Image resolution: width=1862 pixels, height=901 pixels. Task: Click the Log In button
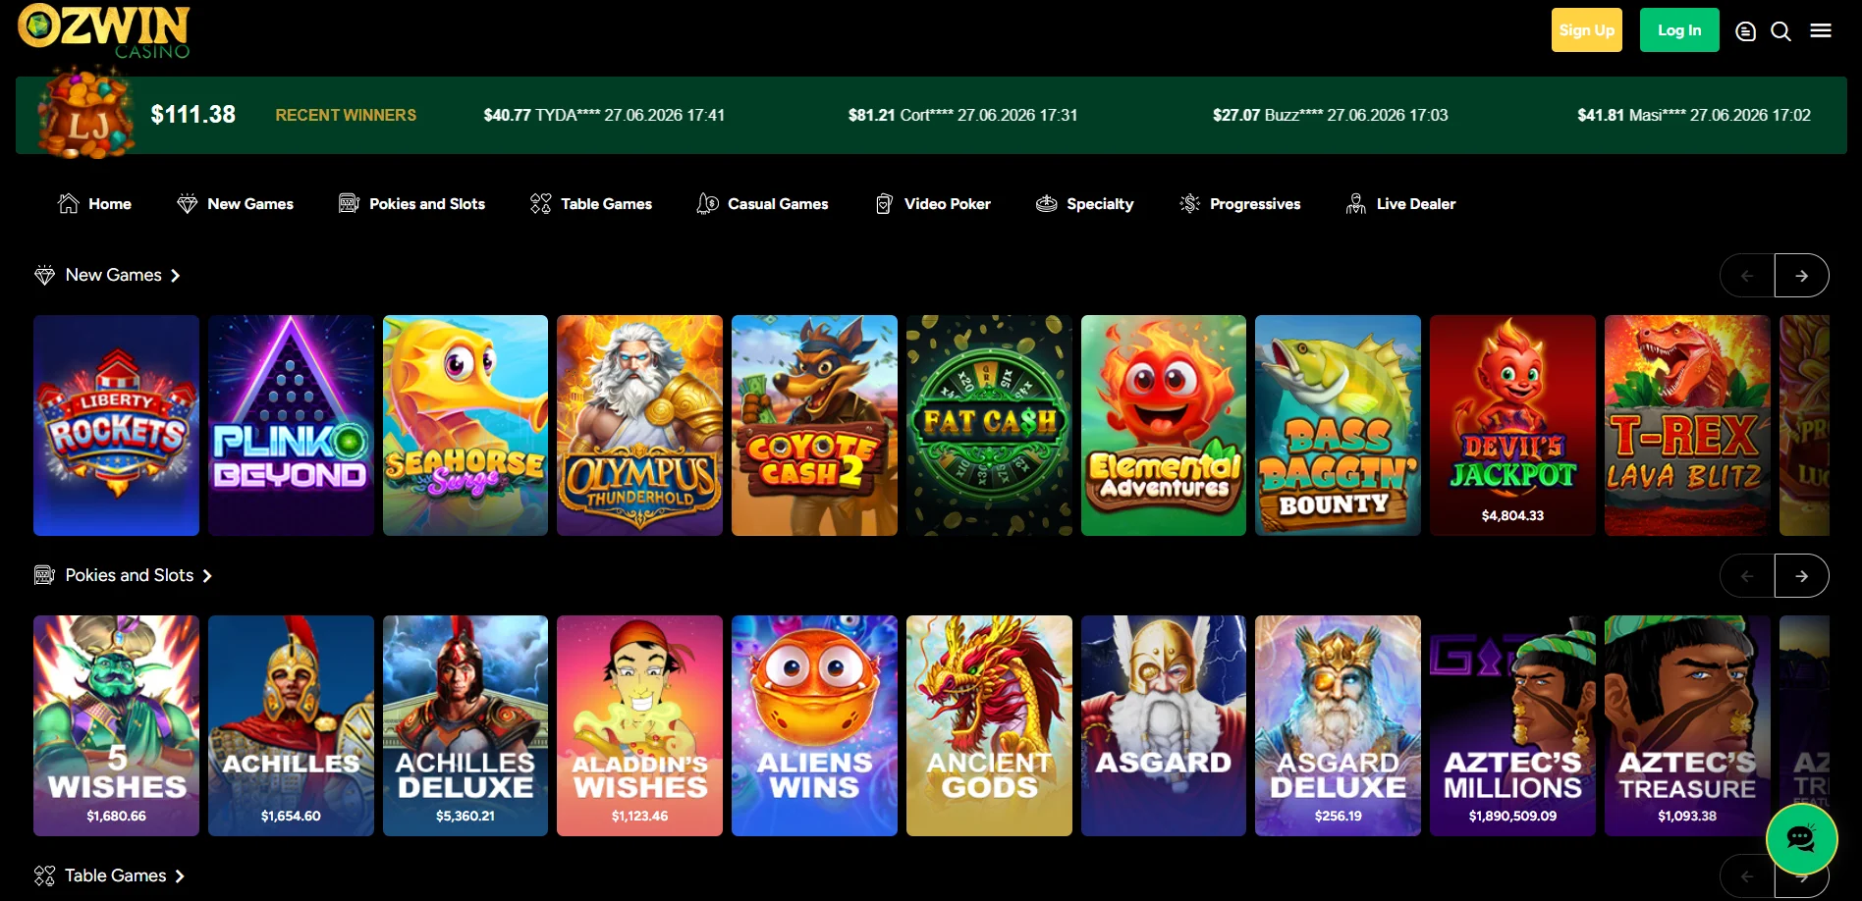(x=1679, y=30)
